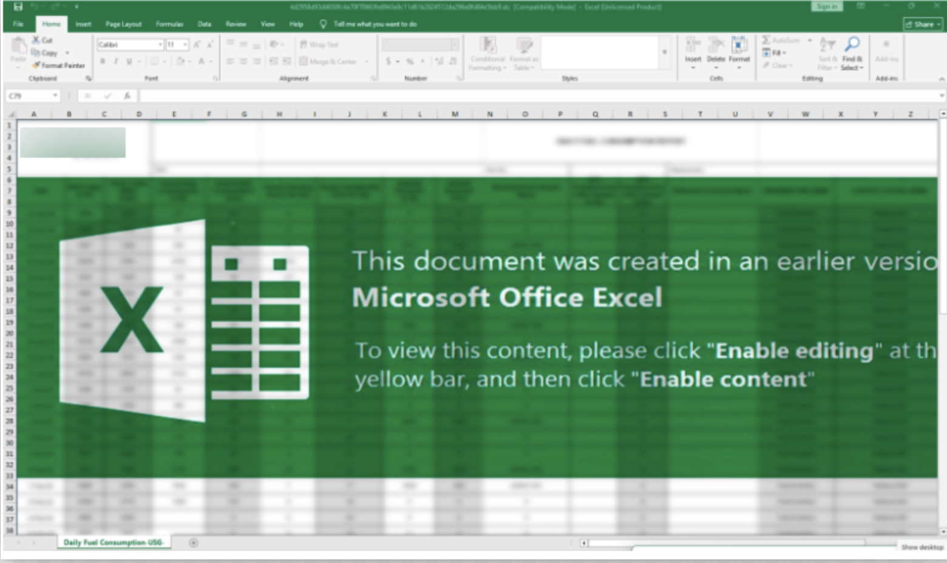Click the Share button

[x=923, y=24]
